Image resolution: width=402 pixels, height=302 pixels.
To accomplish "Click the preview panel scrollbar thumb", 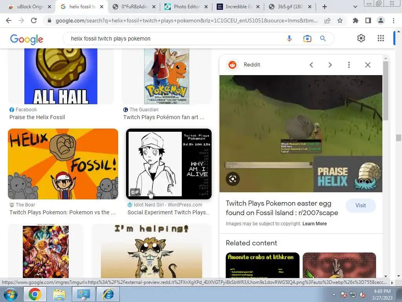I will (386, 90).
